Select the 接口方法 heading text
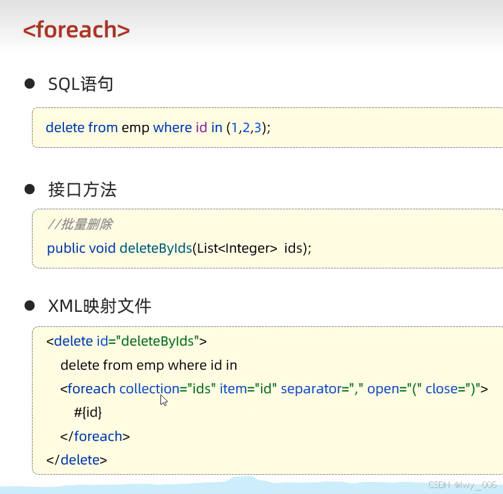The image size is (503, 494). pos(82,189)
